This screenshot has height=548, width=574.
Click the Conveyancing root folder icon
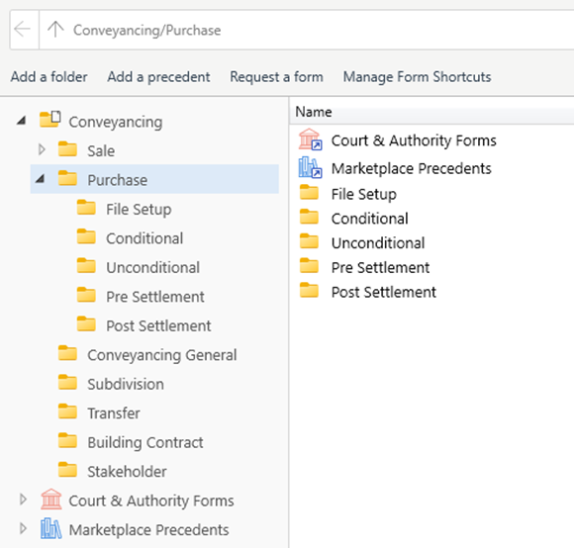pyautogui.click(x=50, y=120)
